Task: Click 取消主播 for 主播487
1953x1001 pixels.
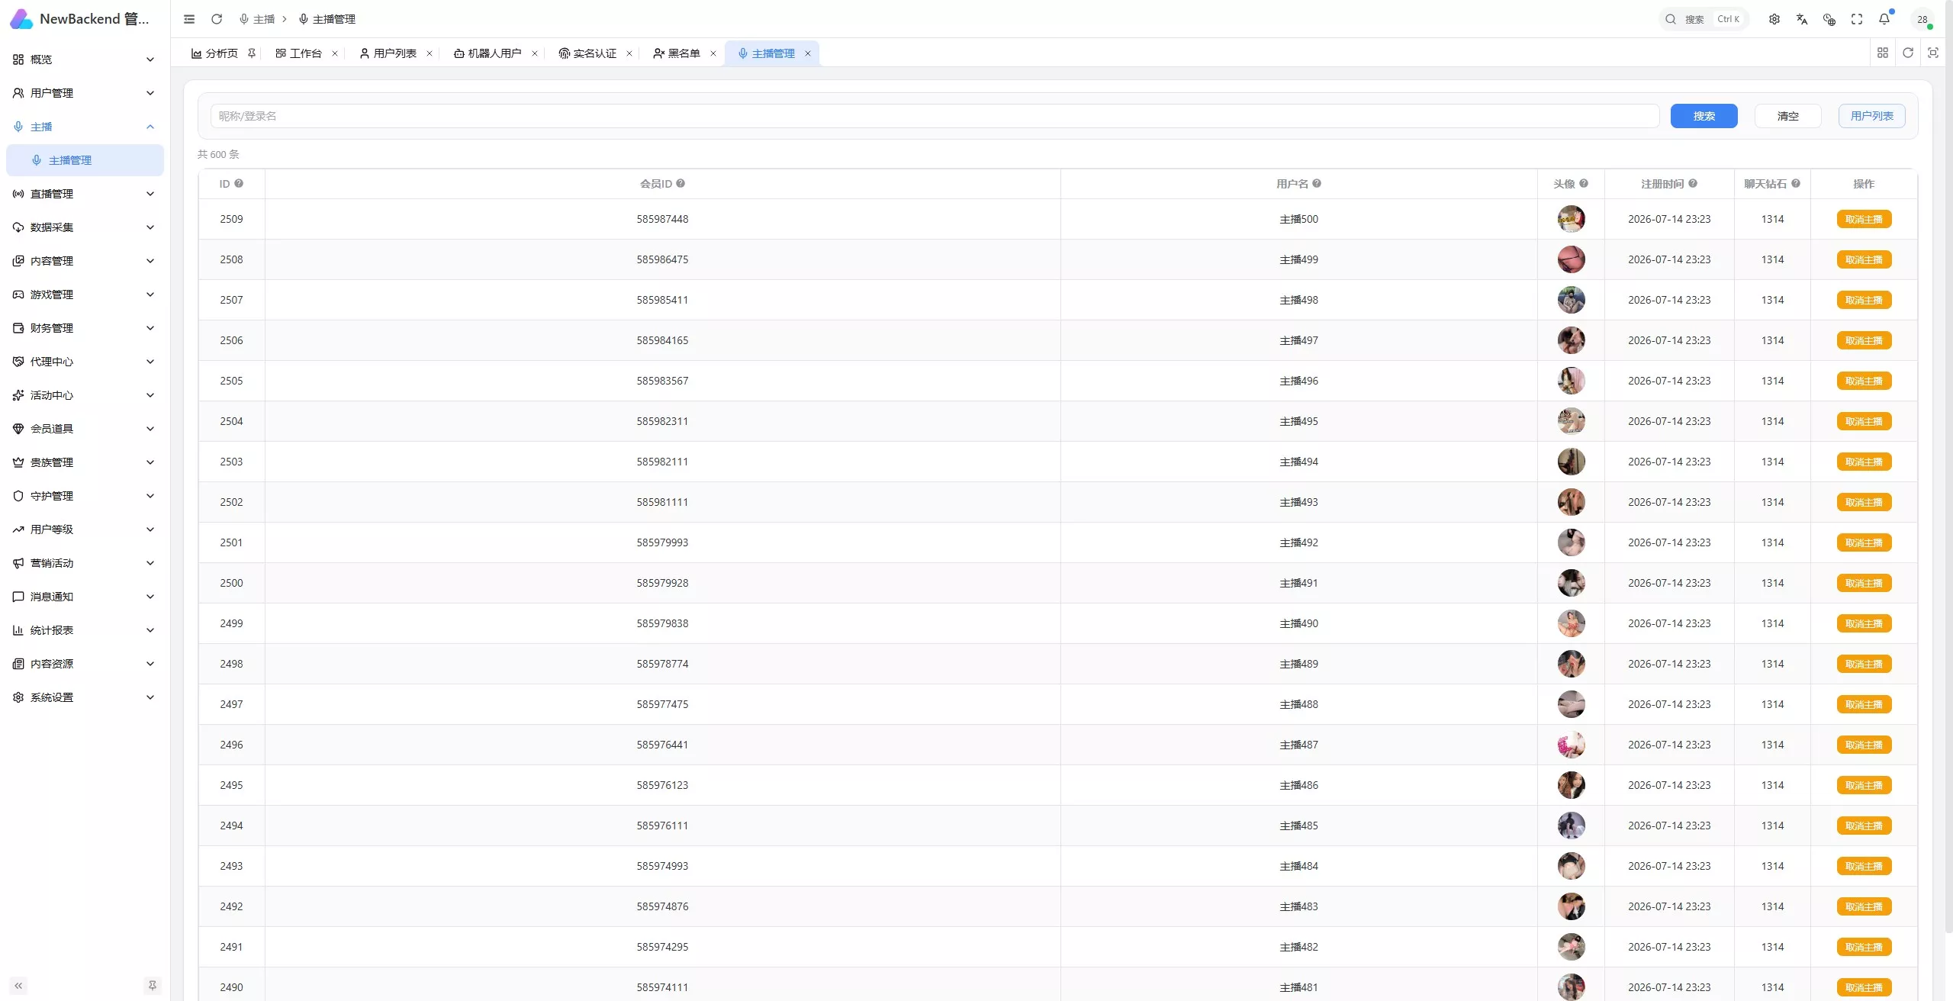Action: click(x=1864, y=745)
